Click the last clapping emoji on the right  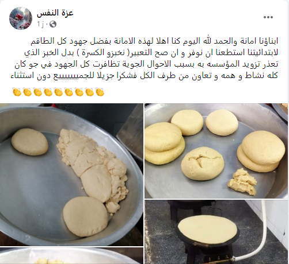[100, 92]
